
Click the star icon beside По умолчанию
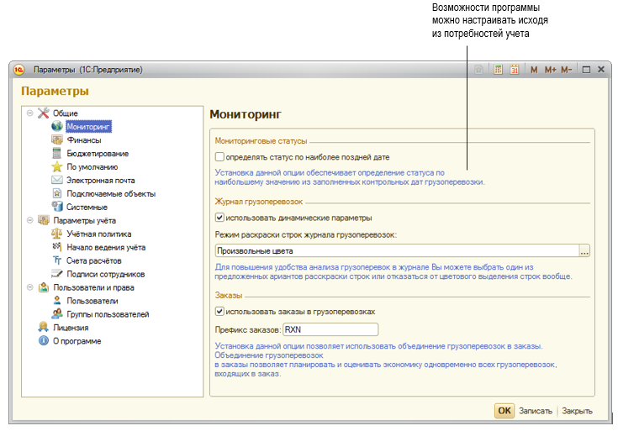57,166
